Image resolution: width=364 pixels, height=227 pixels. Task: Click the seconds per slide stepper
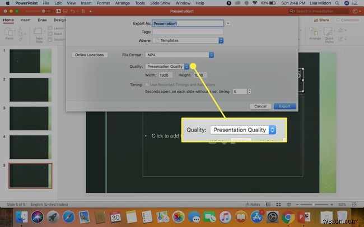[x=249, y=91]
